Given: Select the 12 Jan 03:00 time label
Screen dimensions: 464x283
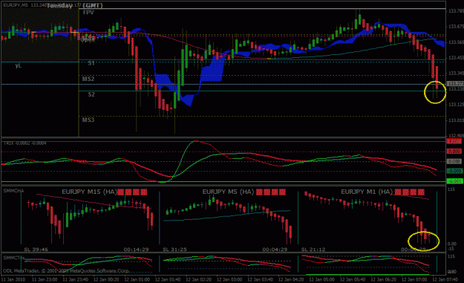Looking at the screenshot, I should pos(229,279).
